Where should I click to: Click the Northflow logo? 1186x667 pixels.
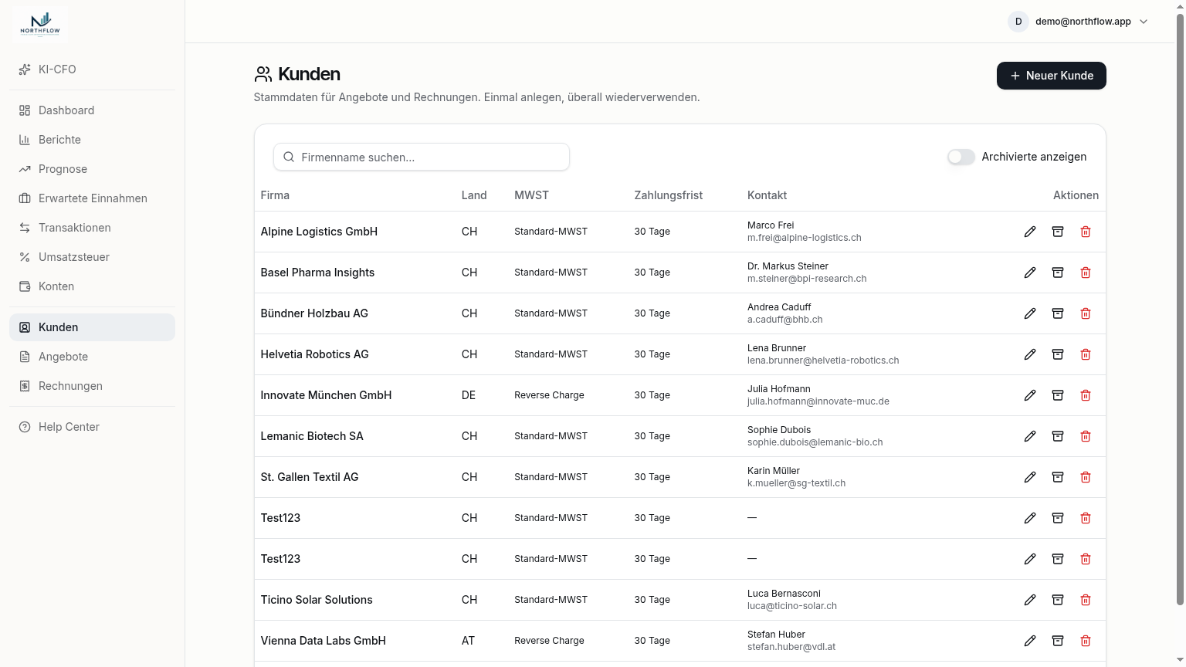40,23
